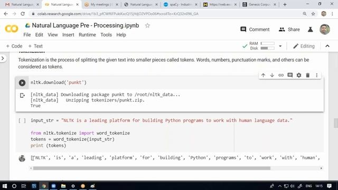Image resolution: width=338 pixels, height=190 pixels.
Task: Open the Editing mode selector
Action: pyautogui.click(x=304, y=46)
